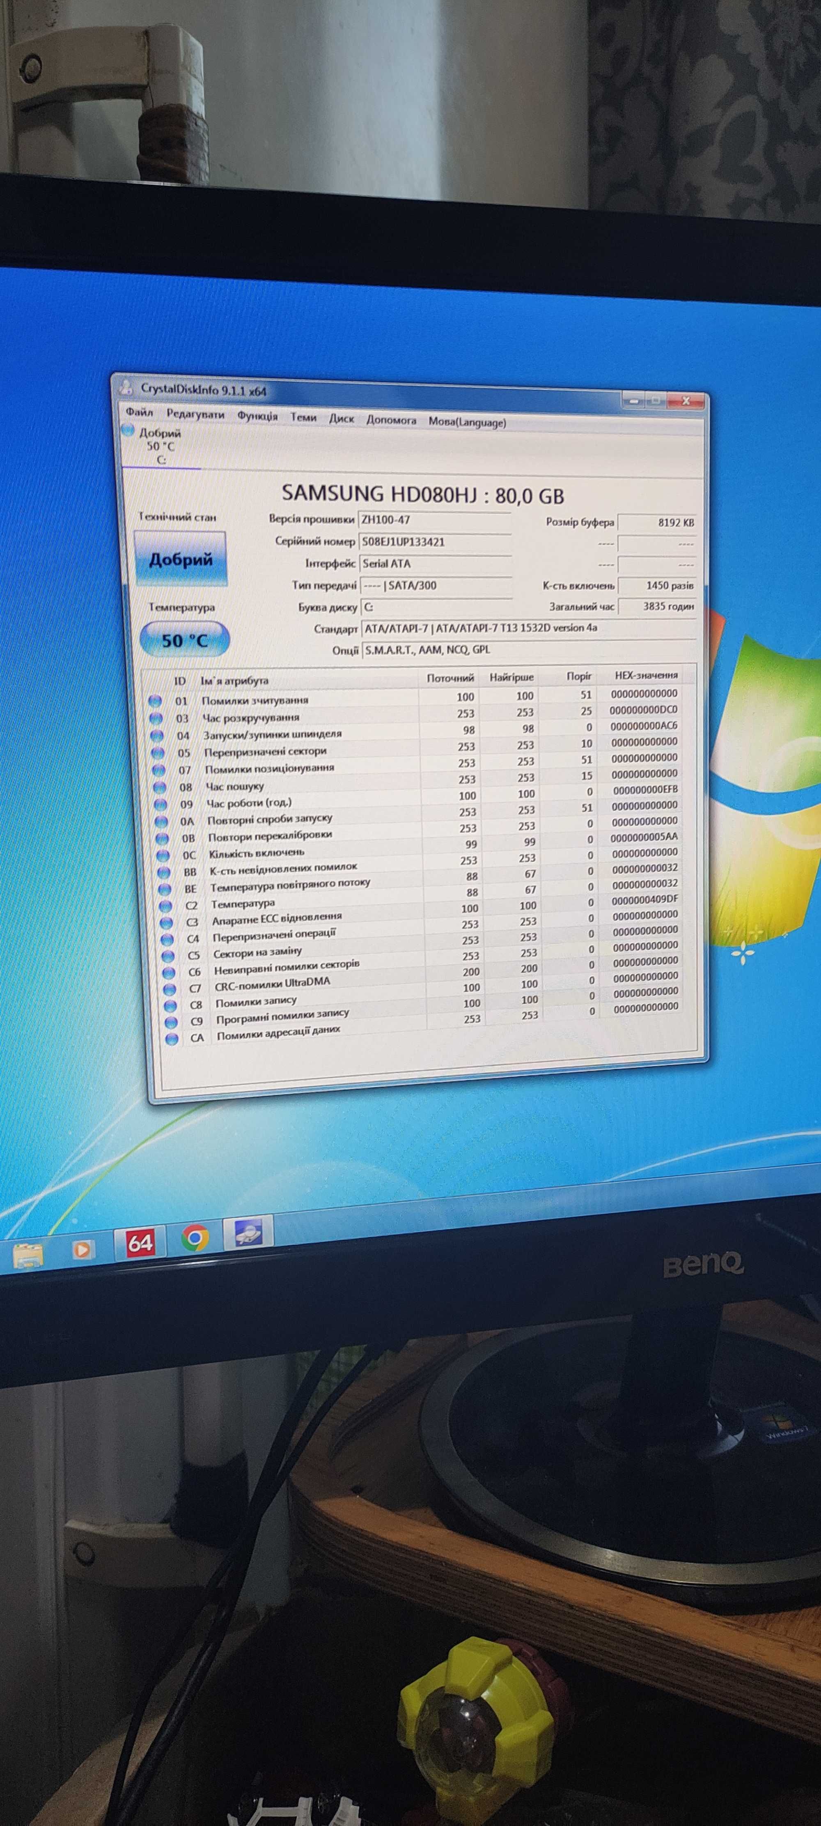
Task: Click status orb of C5 Сектори на заміну
Action: [x=168, y=956]
